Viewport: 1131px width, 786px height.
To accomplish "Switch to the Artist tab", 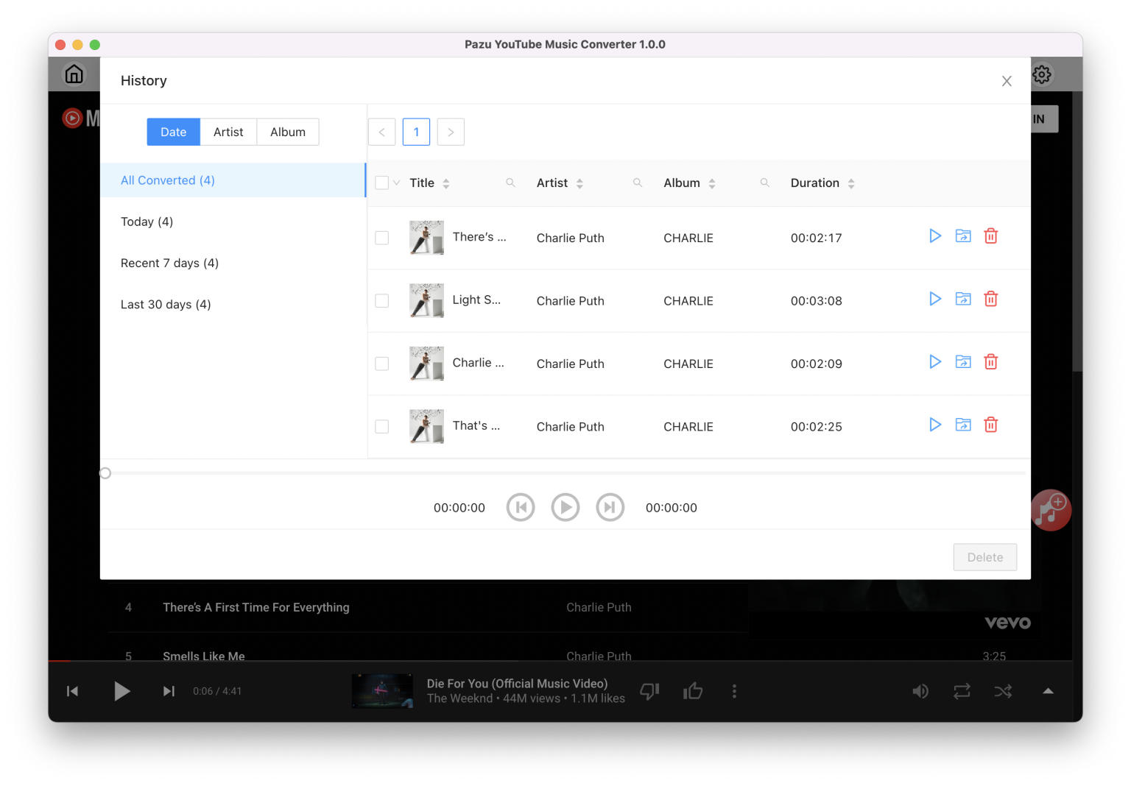I will pyautogui.click(x=228, y=132).
